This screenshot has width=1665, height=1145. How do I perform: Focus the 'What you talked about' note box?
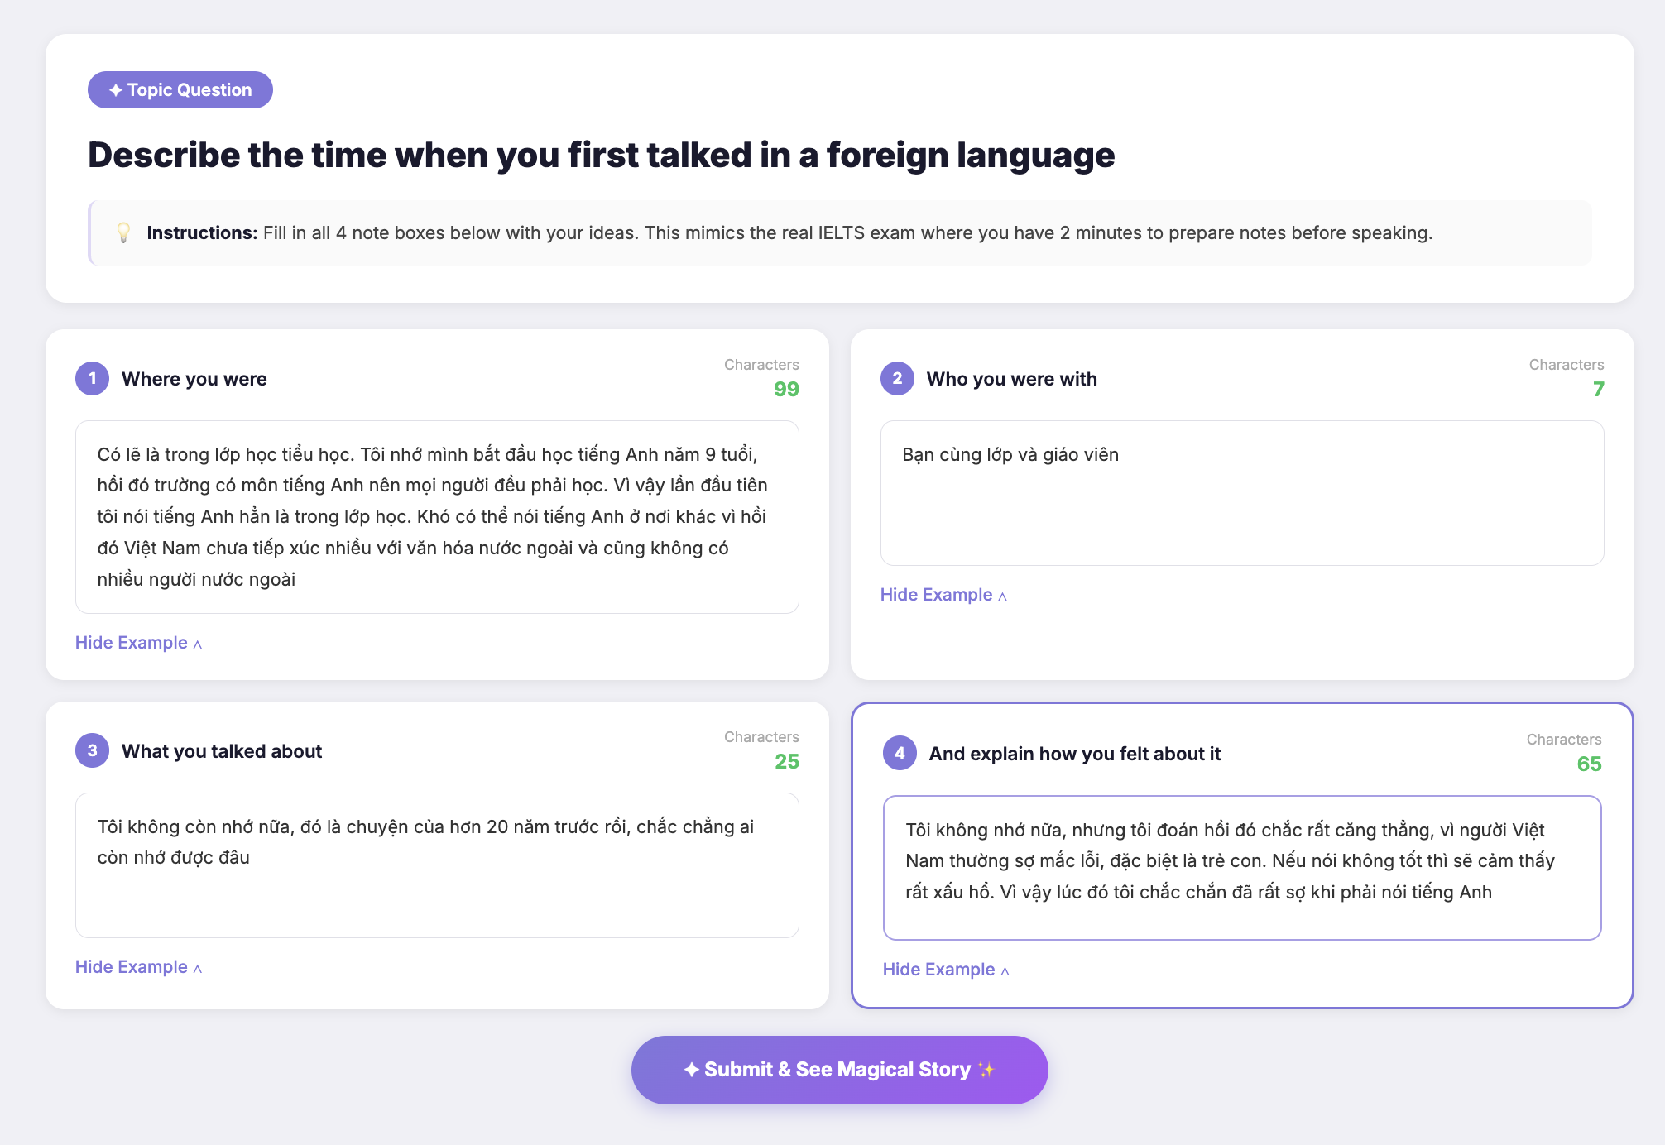click(x=437, y=865)
